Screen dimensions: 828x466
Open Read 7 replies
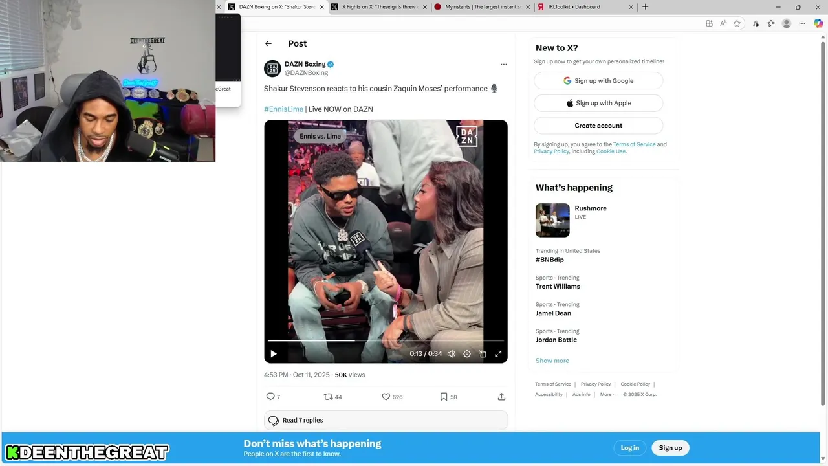click(x=386, y=420)
